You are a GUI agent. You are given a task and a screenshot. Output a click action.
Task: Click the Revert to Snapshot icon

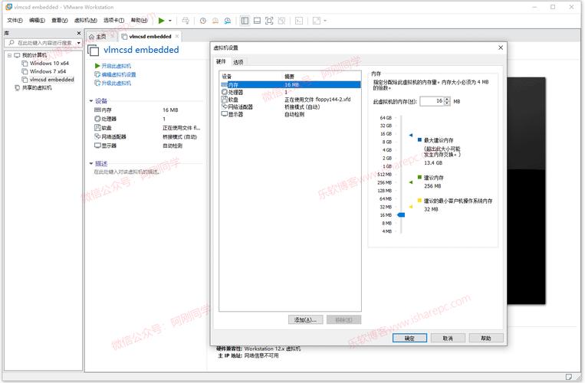click(215, 21)
